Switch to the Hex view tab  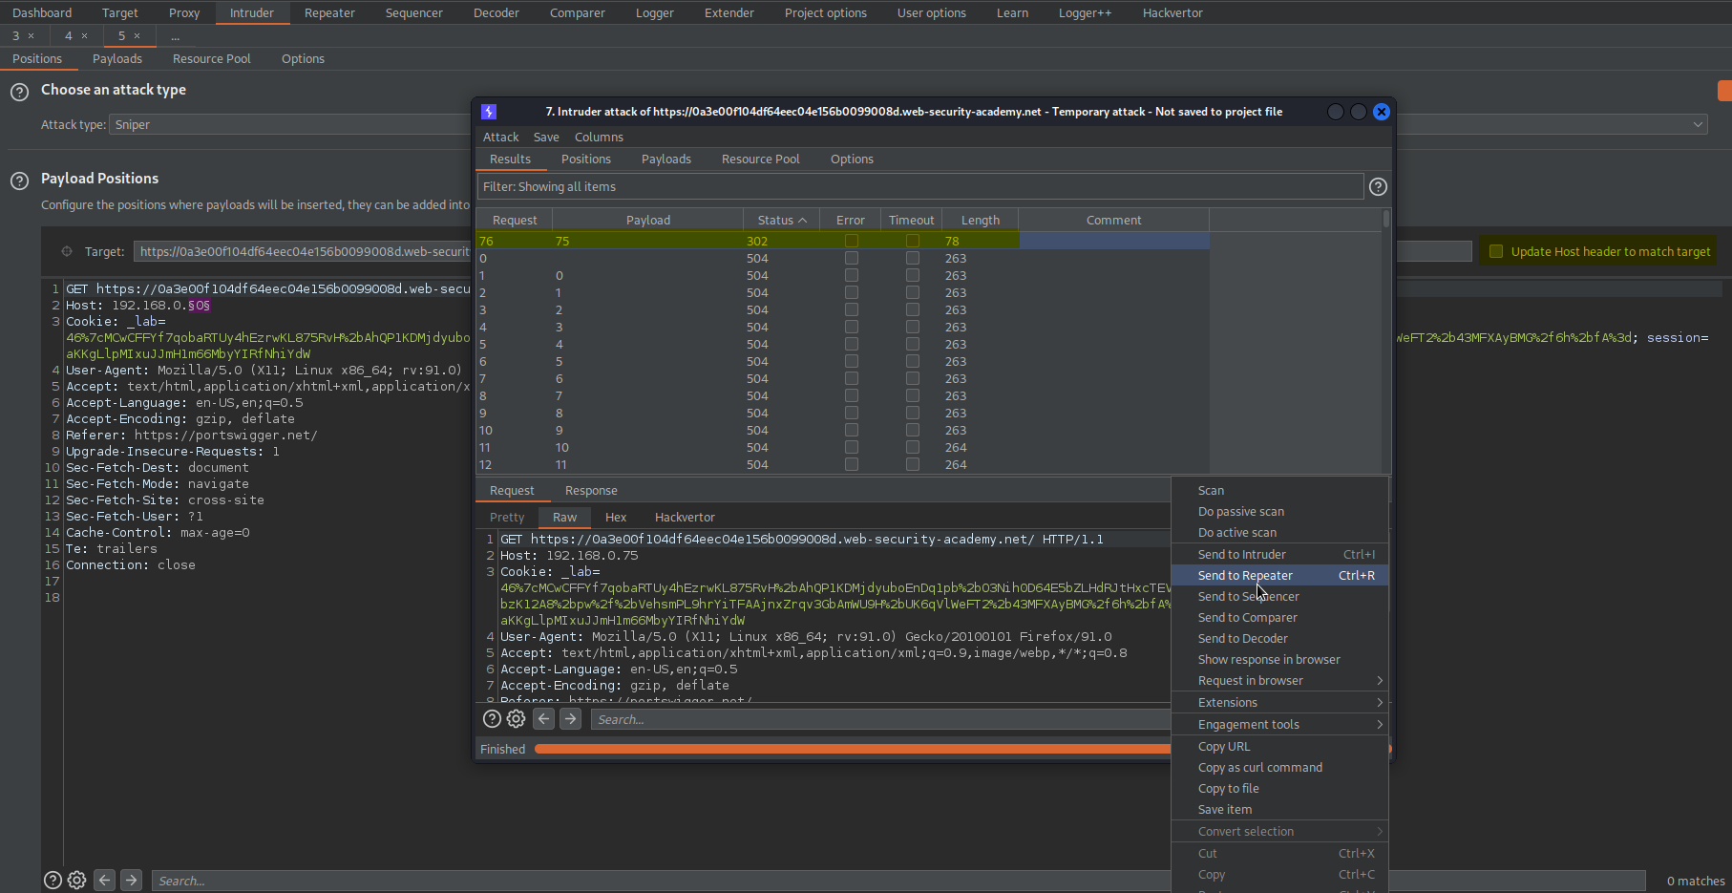(616, 518)
